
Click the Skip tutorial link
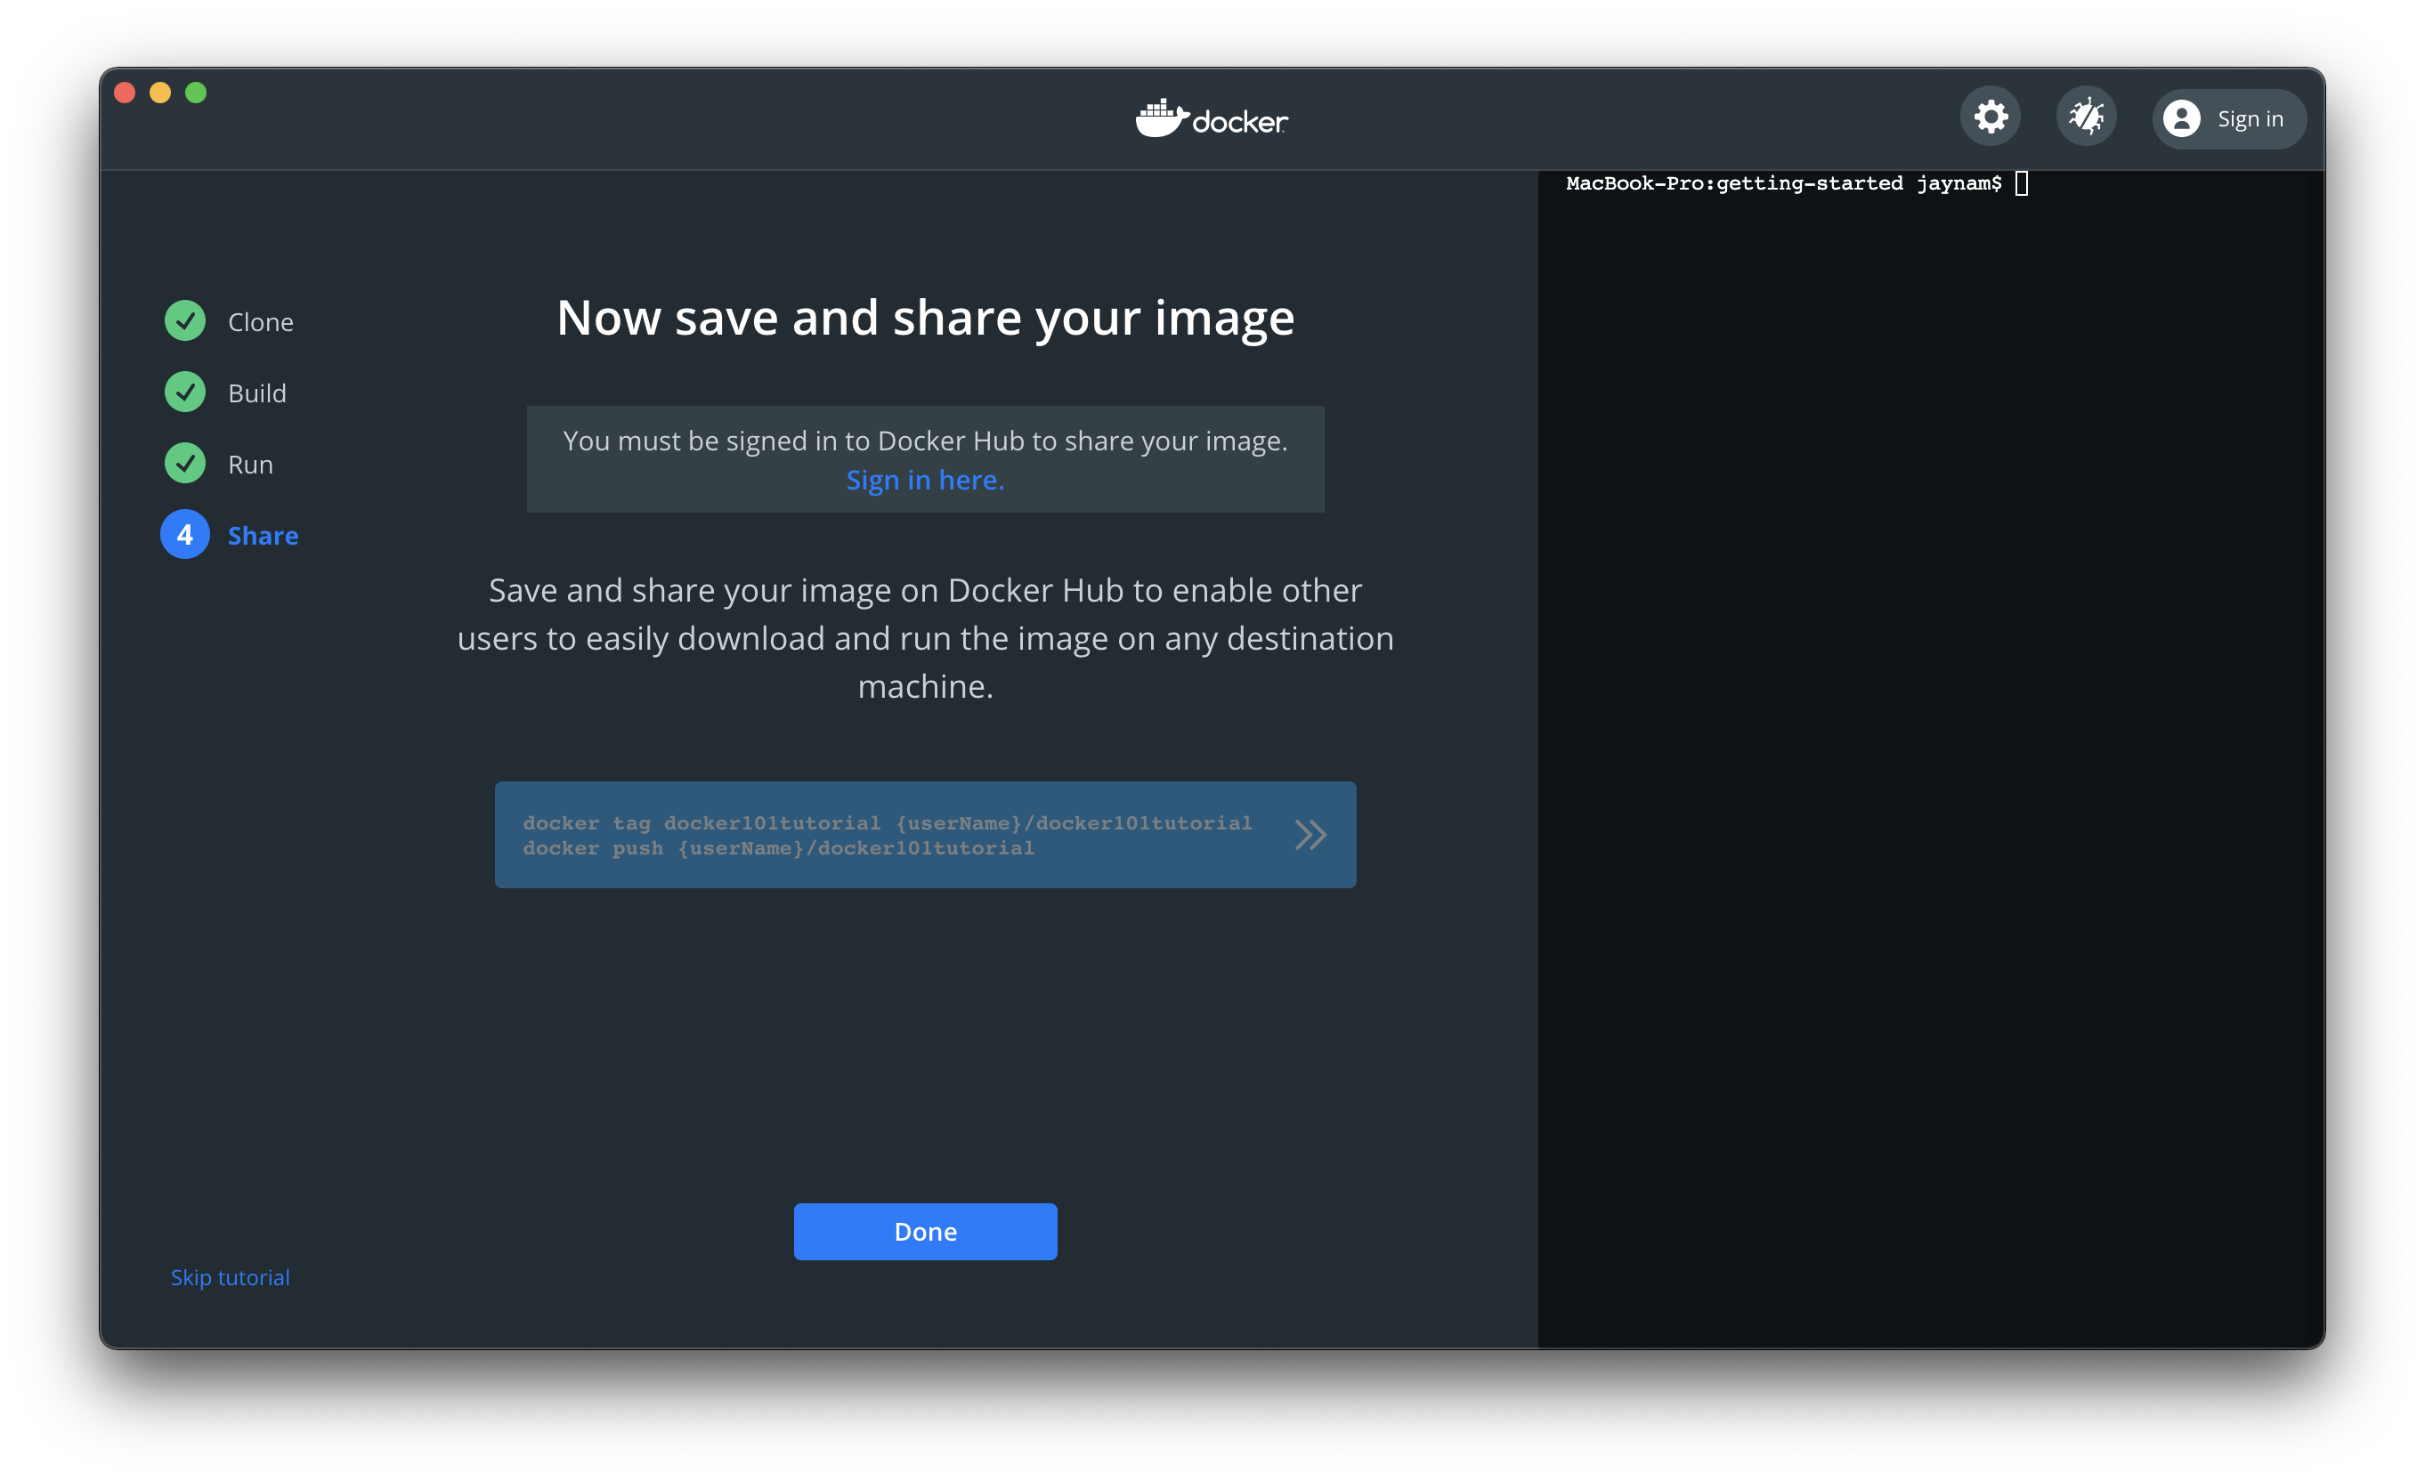[x=231, y=1277]
